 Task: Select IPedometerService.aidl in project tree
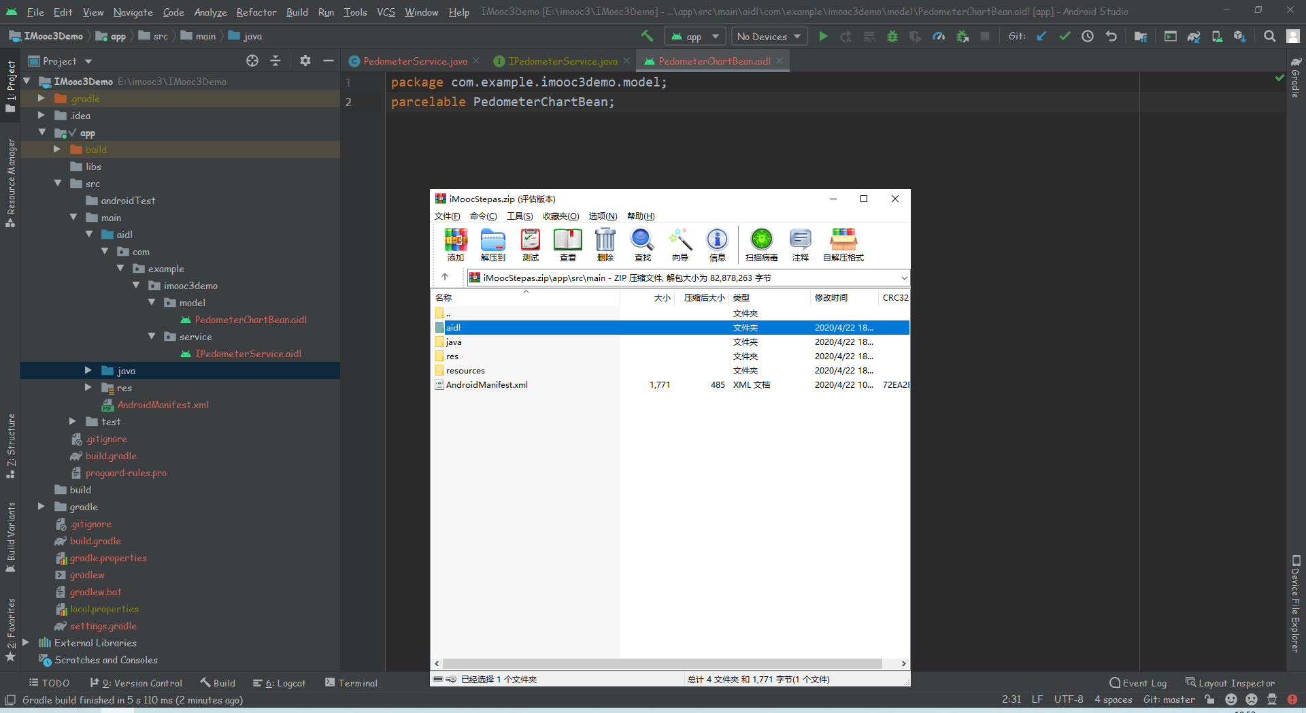click(248, 354)
